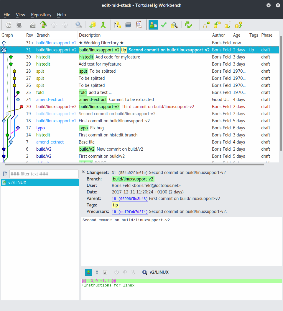This screenshot has width=283, height=311.
Task: Open the View menu
Action: point(21,15)
